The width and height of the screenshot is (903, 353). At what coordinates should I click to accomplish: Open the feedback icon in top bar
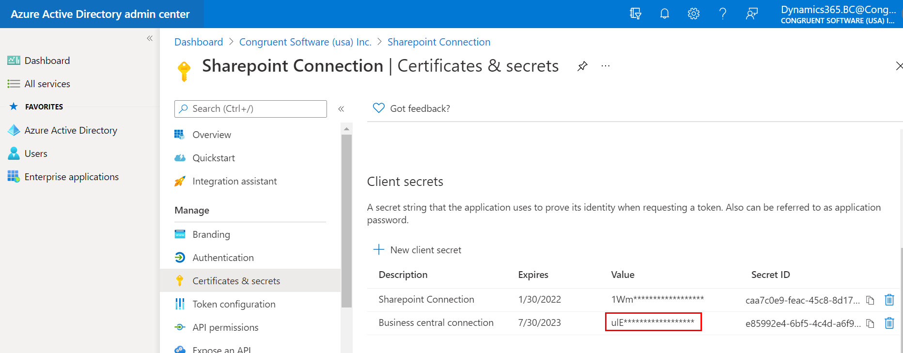pyautogui.click(x=752, y=14)
